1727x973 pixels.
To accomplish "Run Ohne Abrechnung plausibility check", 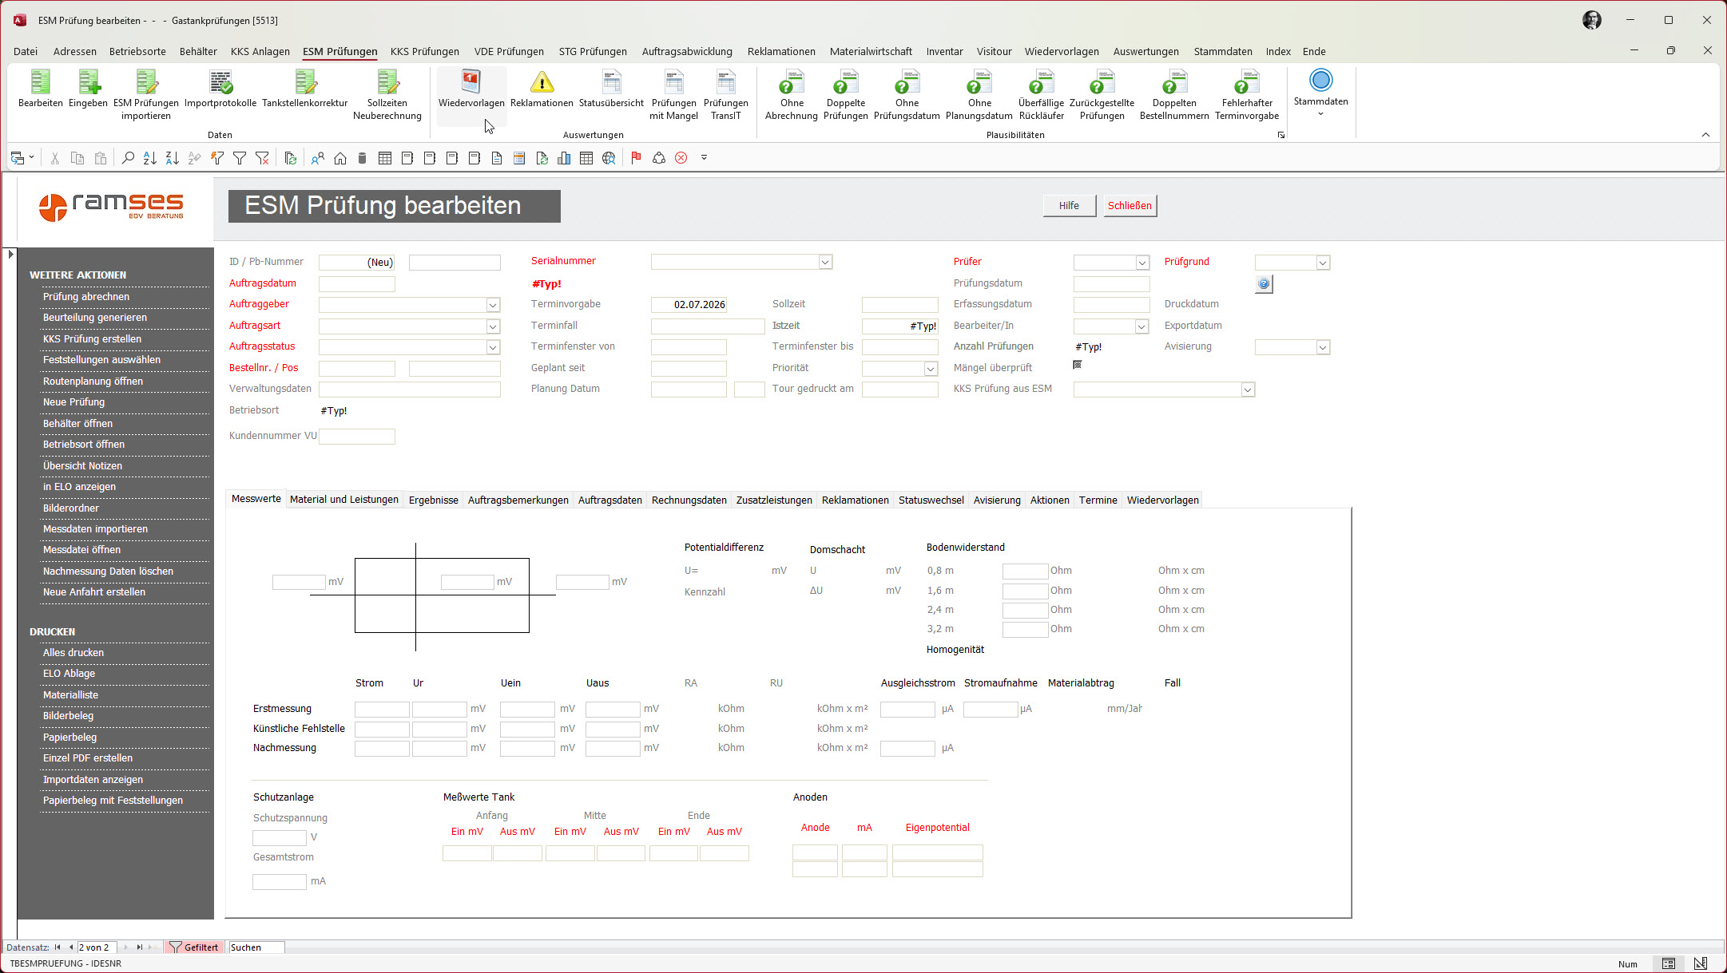I will click(x=792, y=95).
